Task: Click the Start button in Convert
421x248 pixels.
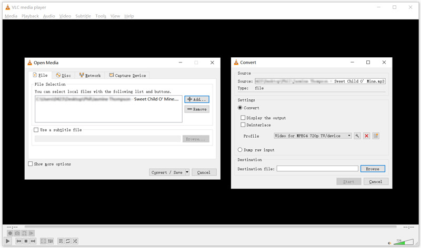Action: 349,181
